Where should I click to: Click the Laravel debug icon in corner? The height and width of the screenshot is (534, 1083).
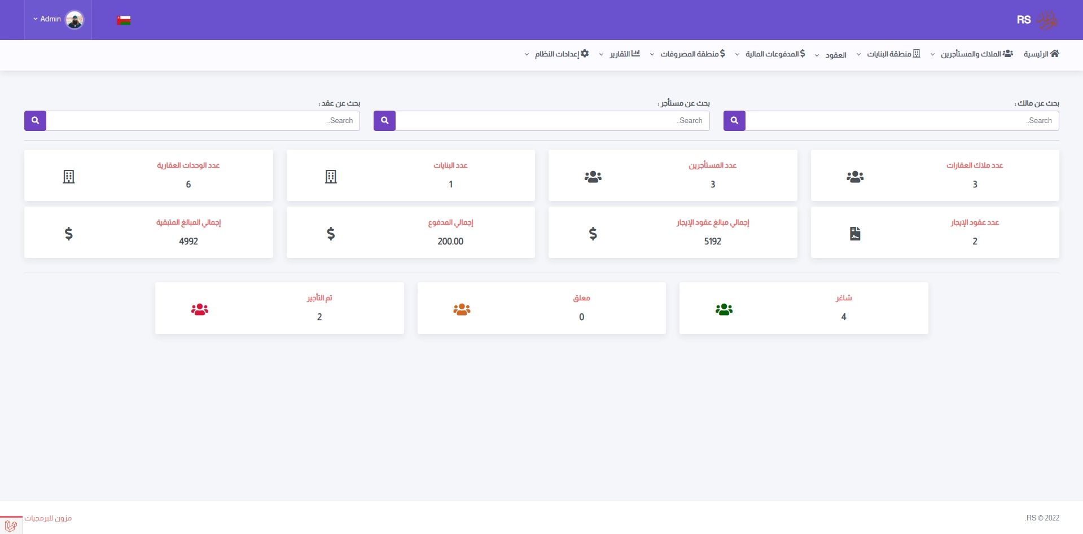point(11,525)
